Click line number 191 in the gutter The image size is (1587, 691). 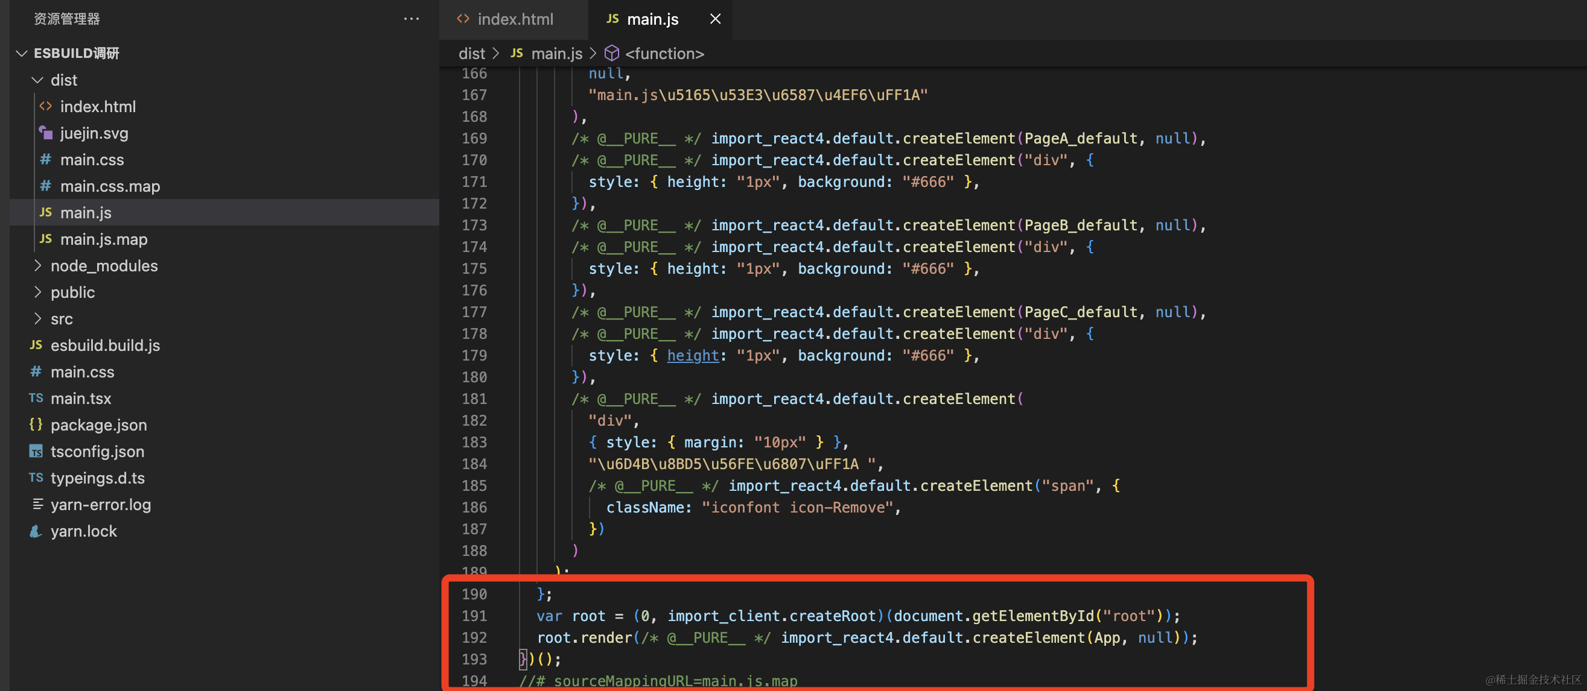[474, 616]
